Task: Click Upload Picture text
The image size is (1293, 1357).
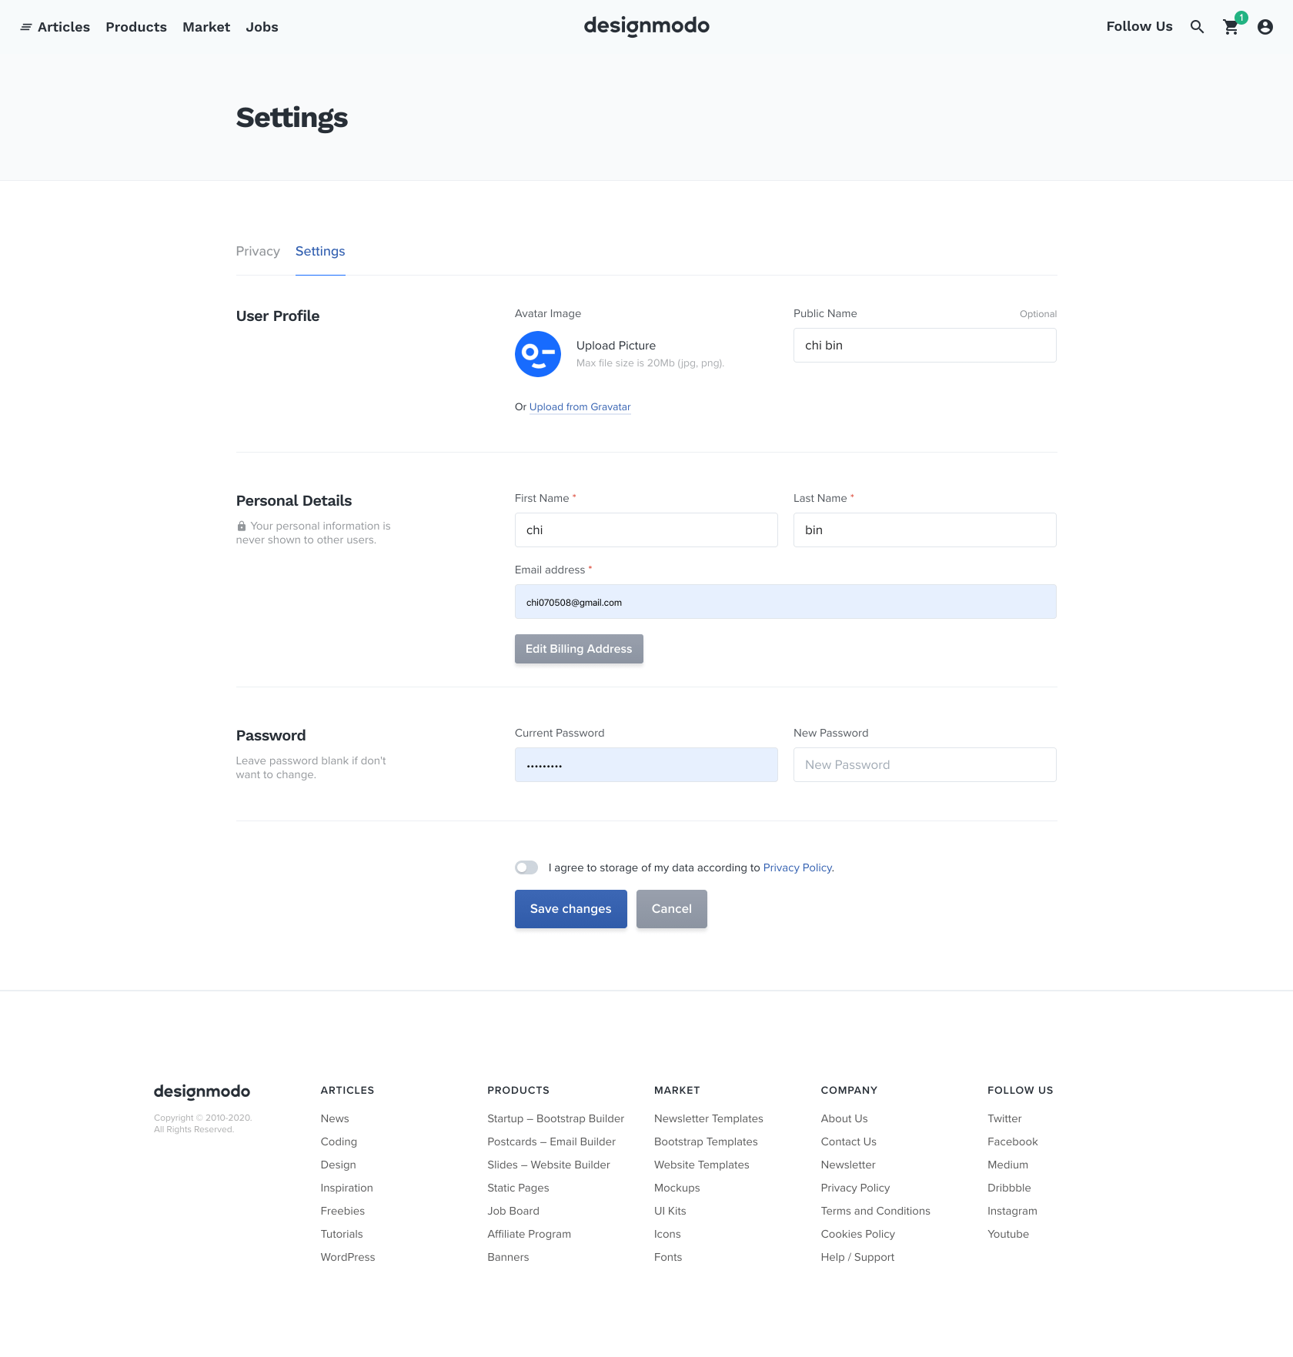Action: [x=616, y=346]
